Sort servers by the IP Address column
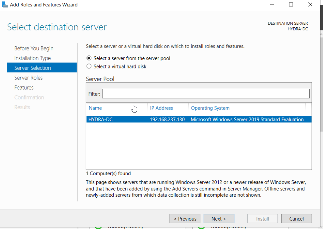 pyautogui.click(x=161, y=108)
